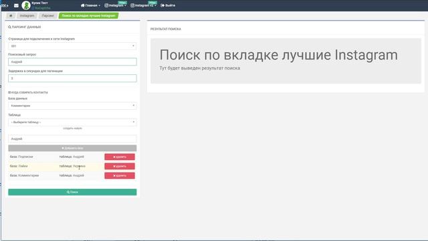Go to Instagram breadcrumb
428x241 pixels.
[27, 15]
